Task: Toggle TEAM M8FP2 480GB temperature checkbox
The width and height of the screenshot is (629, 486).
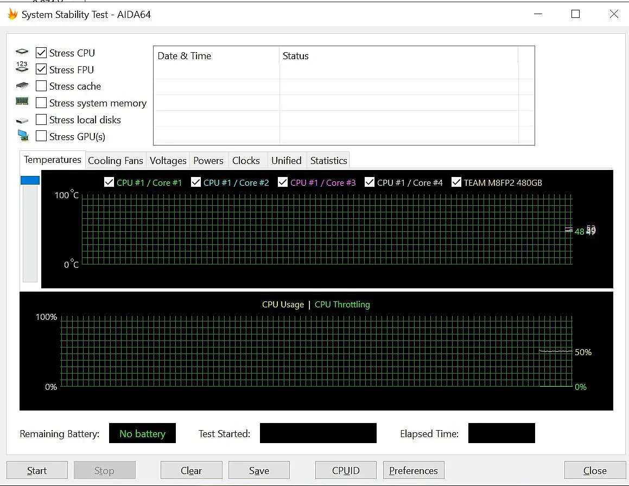Action: click(456, 182)
